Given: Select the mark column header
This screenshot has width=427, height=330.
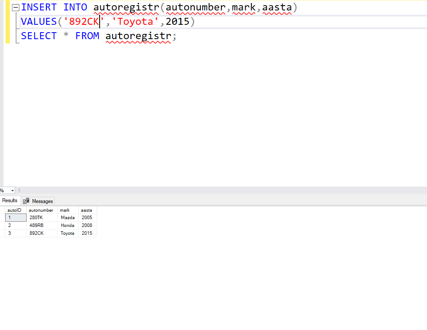Looking at the screenshot, I should pyautogui.click(x=68, y=210).
